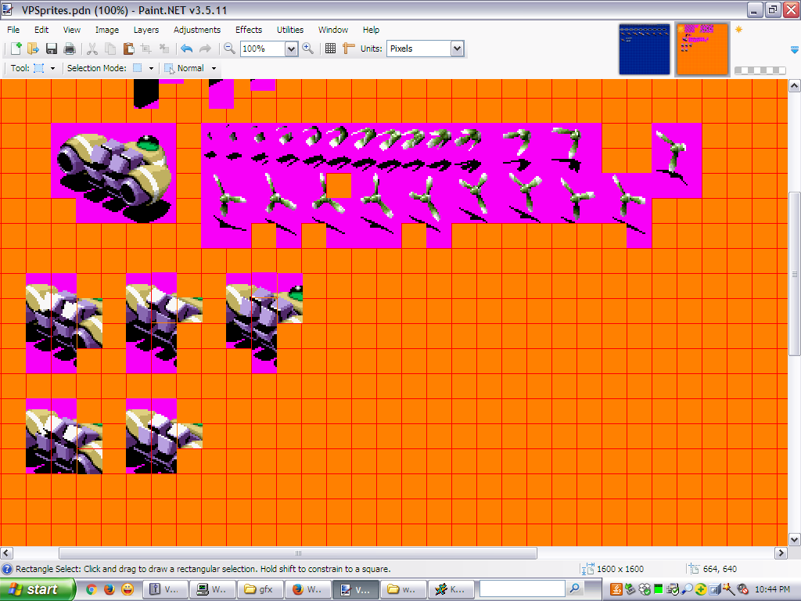801x601 pixels.
Task: Open the image list dropdown arrow
Action: click(795, 49)
